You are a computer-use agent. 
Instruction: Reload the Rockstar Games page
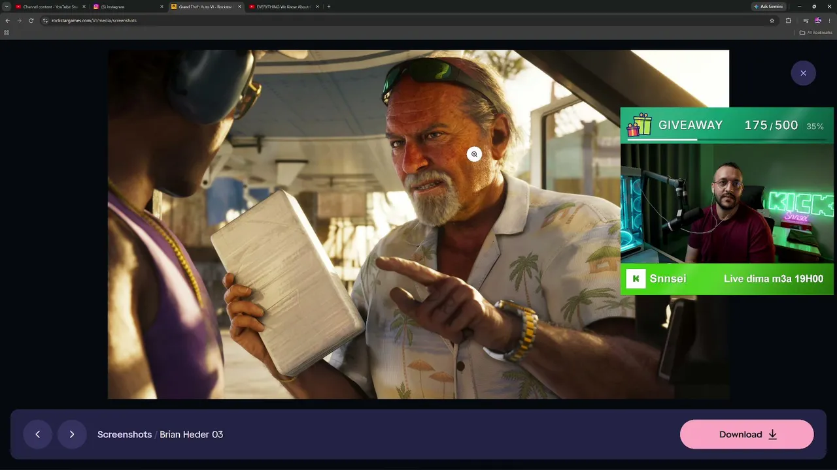point(31,20)
